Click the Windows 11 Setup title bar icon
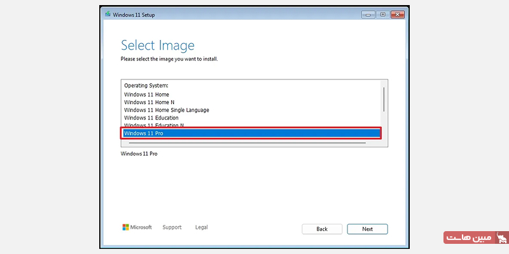 click(108, 14)
